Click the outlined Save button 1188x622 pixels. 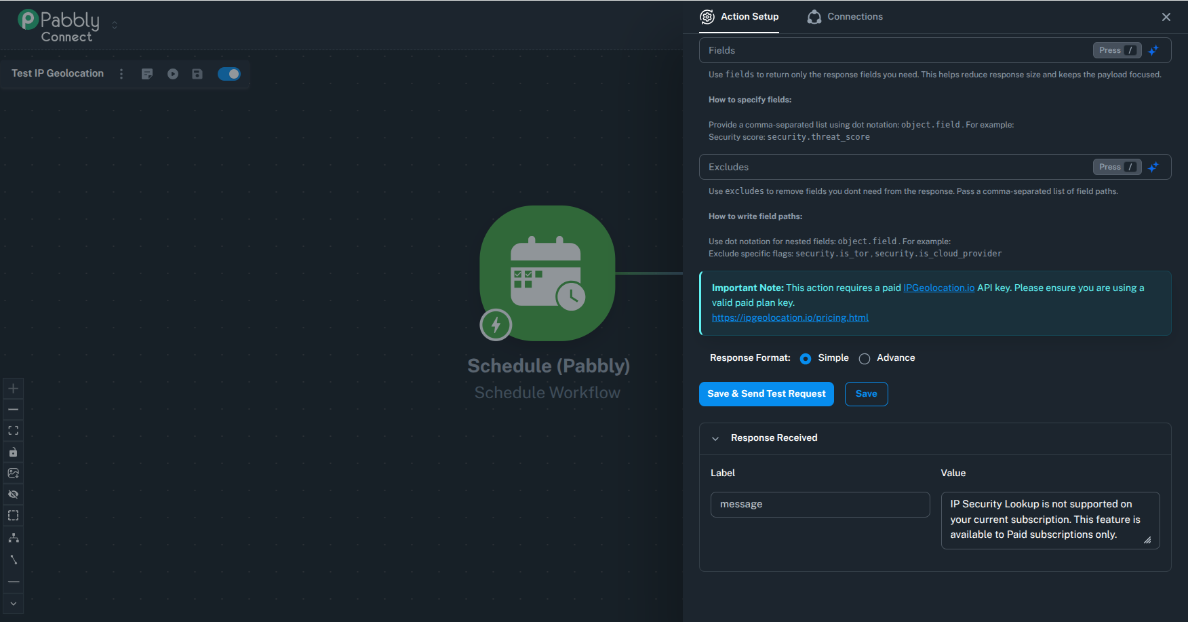coord(867,394)
